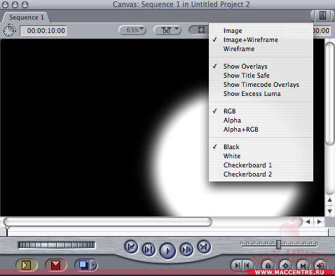335x276 pixels.
Task: Click the Add Keyframe diamond button
Action: [x=285, y=265]
